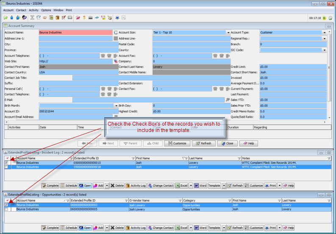Click the O-Vendor Name filter icon in Opportunities
Viewport: 336px width, 234px height.
click(x=180, y=201)
